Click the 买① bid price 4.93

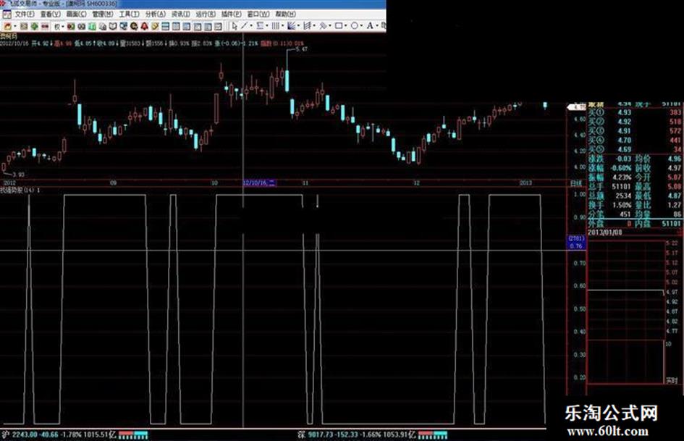tap(624, 112)
